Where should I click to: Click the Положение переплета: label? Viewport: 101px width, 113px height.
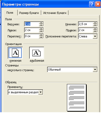tap(61, 36)
